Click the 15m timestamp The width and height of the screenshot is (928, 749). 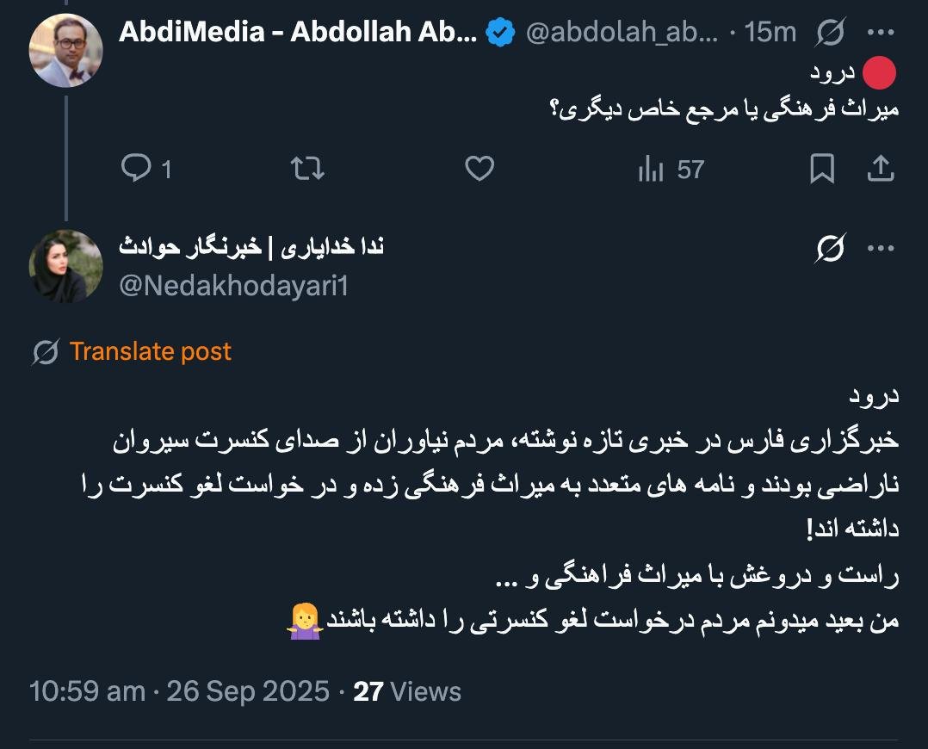(770, 33)
